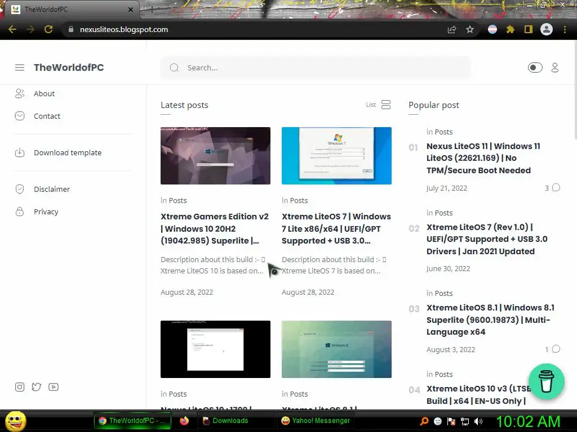The height and width of the screenshot is (432, 577).
Task: Click the smiley start button on taskbar
Action: pyautogui.click(x=15, y=421)
